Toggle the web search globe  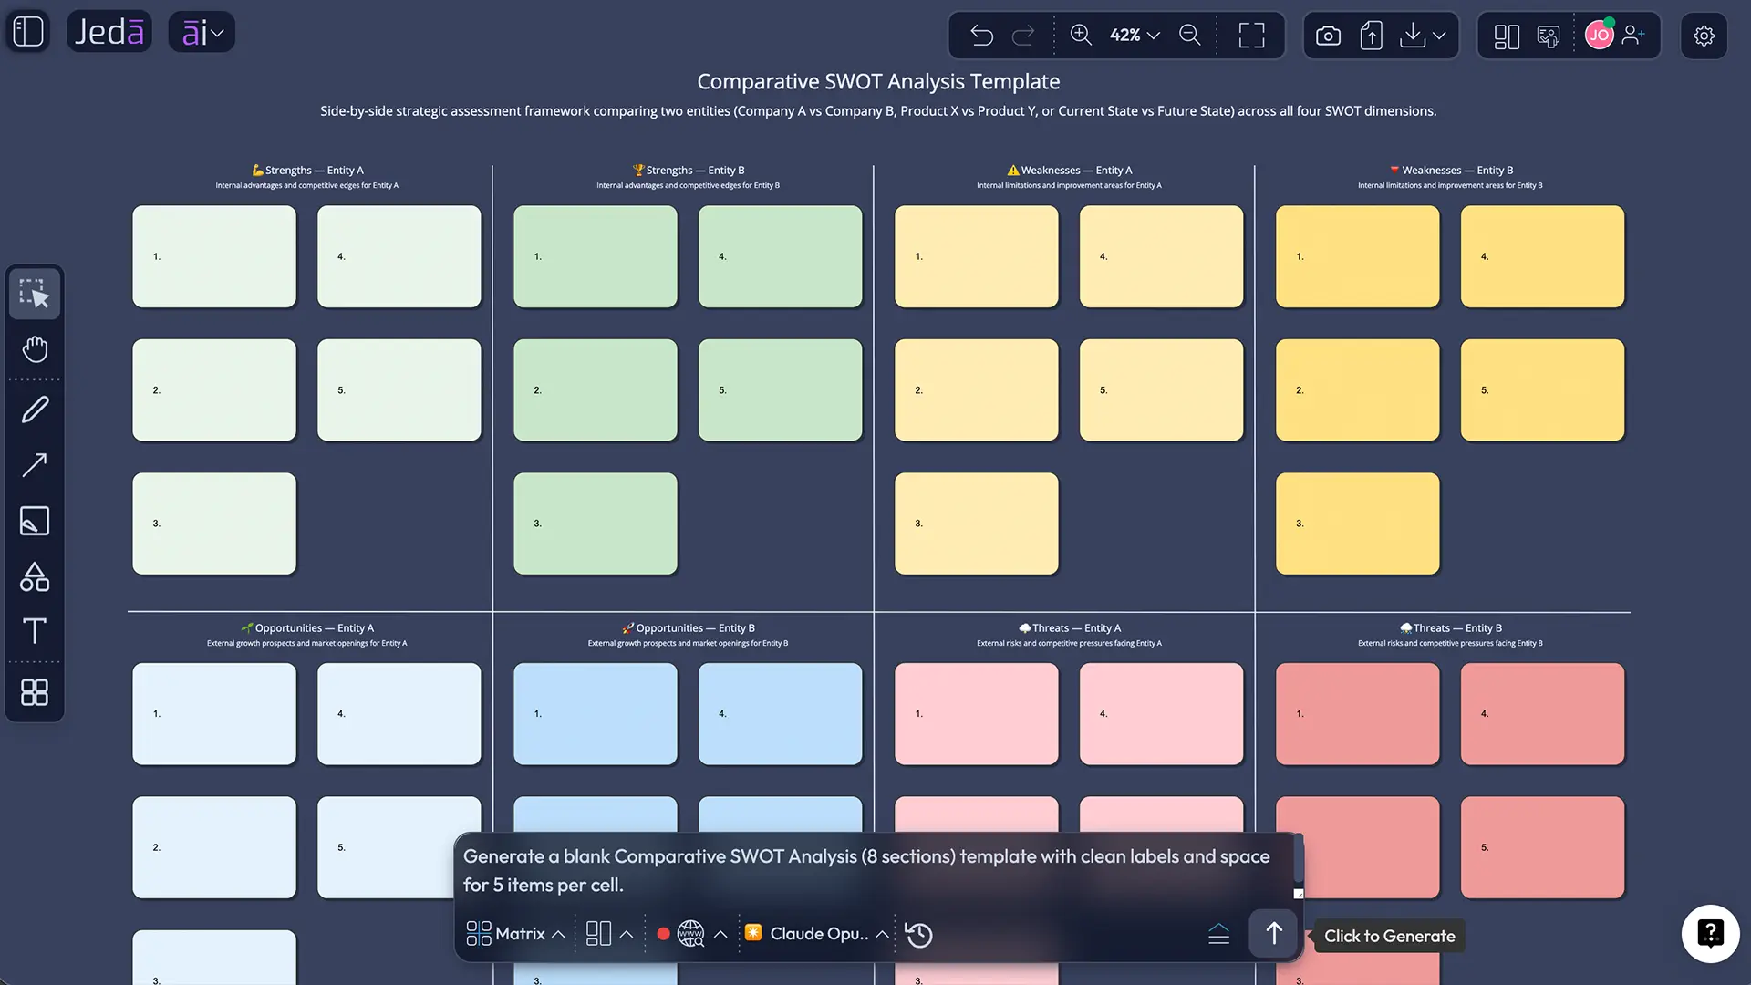690,934
